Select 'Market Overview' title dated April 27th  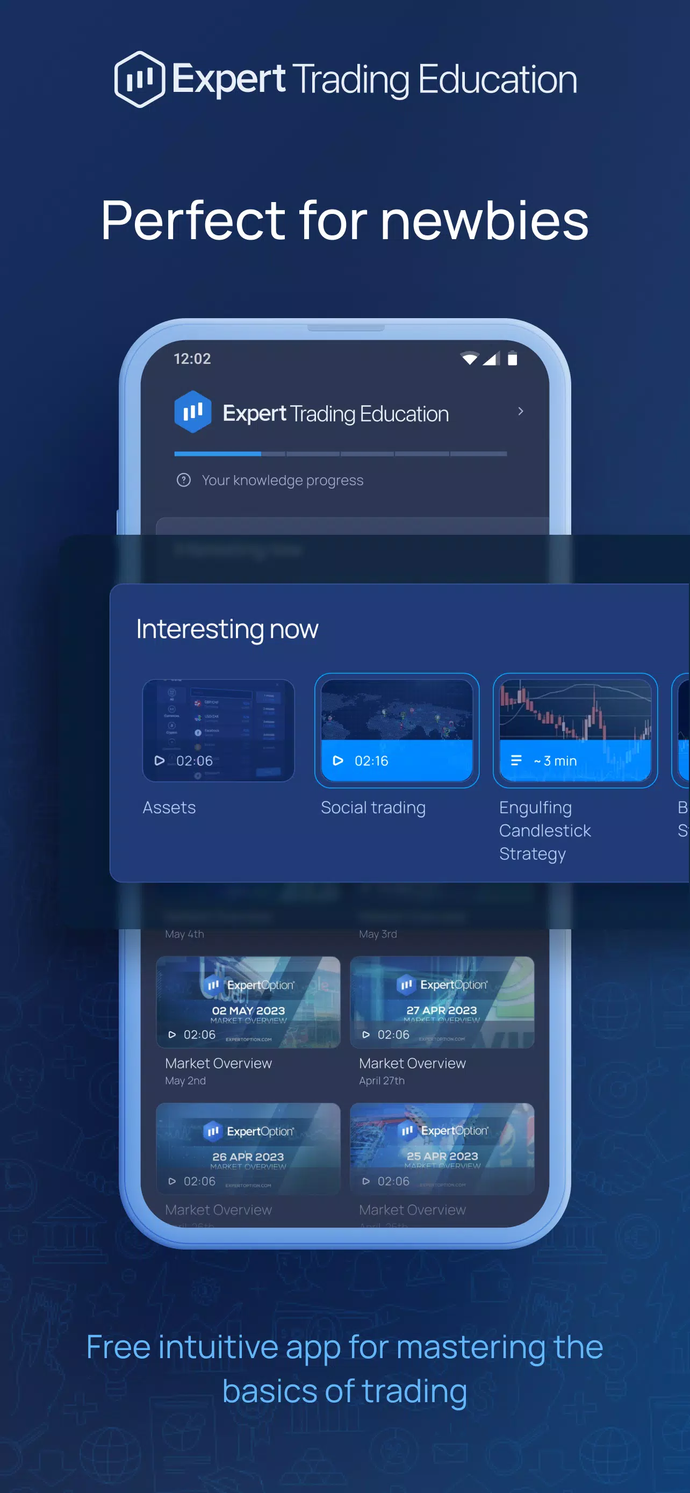[413, 1063]
